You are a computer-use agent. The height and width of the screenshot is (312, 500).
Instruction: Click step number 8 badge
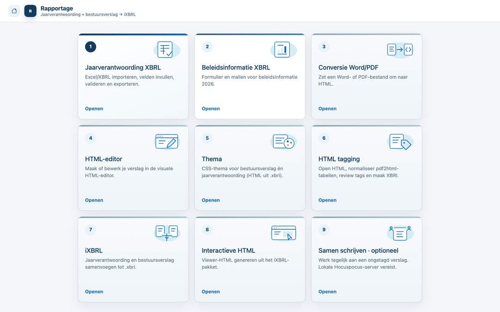[207, 230]
